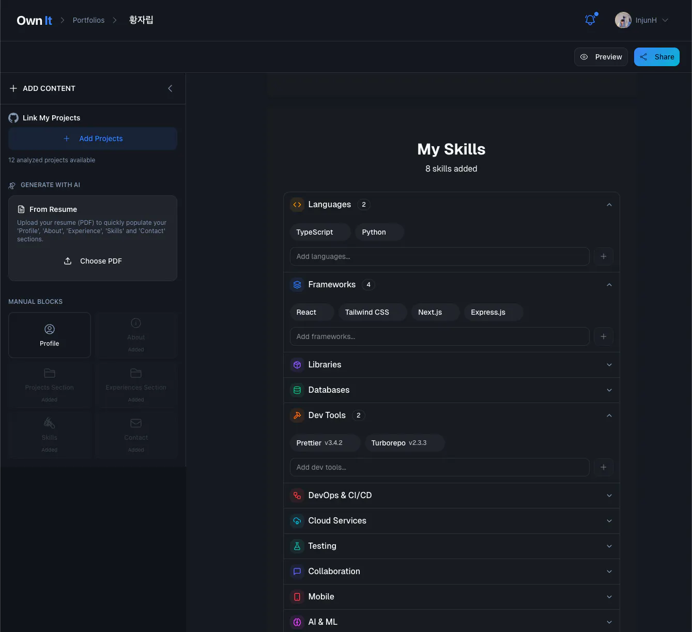The image size is (692, 632).
Task: Collapse the Languages section chevron
Action: 609,205
